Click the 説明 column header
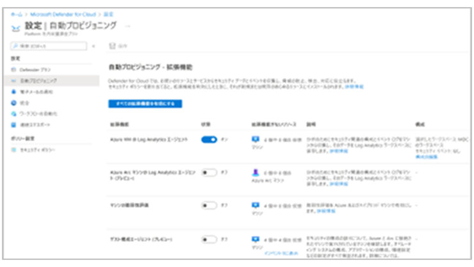This screenshot has width=474, height=267. [x=311, y=124]
